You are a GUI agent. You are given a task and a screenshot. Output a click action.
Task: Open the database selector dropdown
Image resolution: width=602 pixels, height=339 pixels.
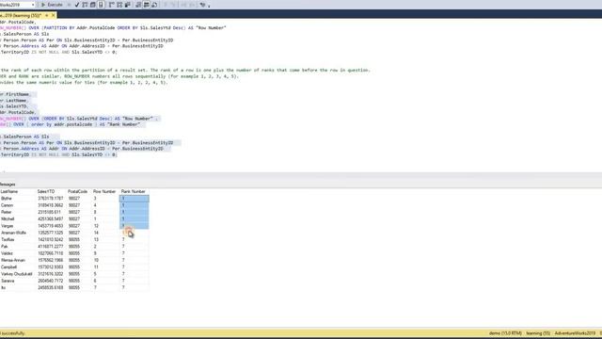click(33, 5)
